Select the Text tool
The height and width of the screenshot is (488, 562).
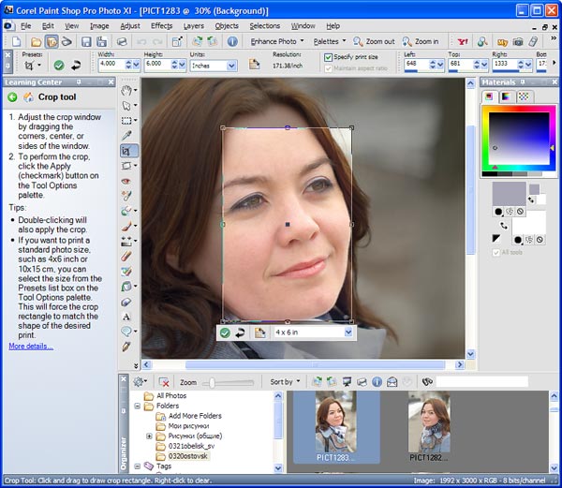(126, 317)
